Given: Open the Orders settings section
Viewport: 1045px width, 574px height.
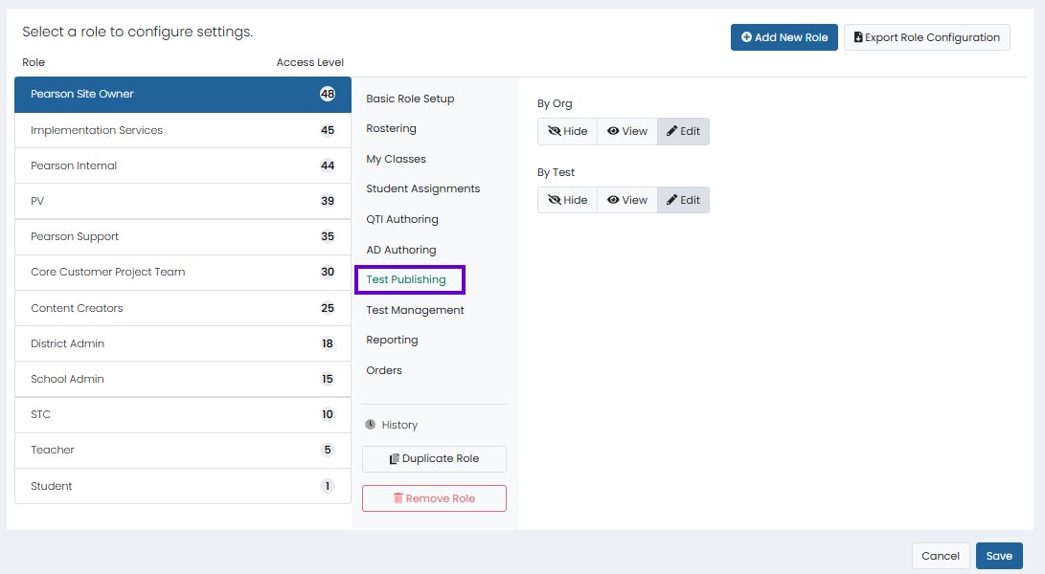Looking at the screenshot, I should tap(384, 370).
